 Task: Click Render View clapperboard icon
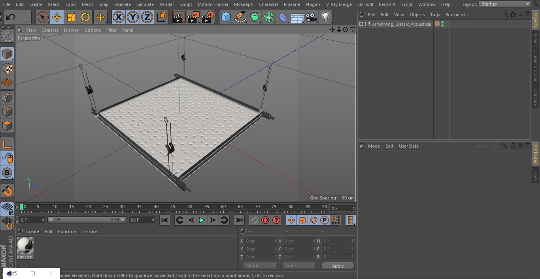pos(179,17)
